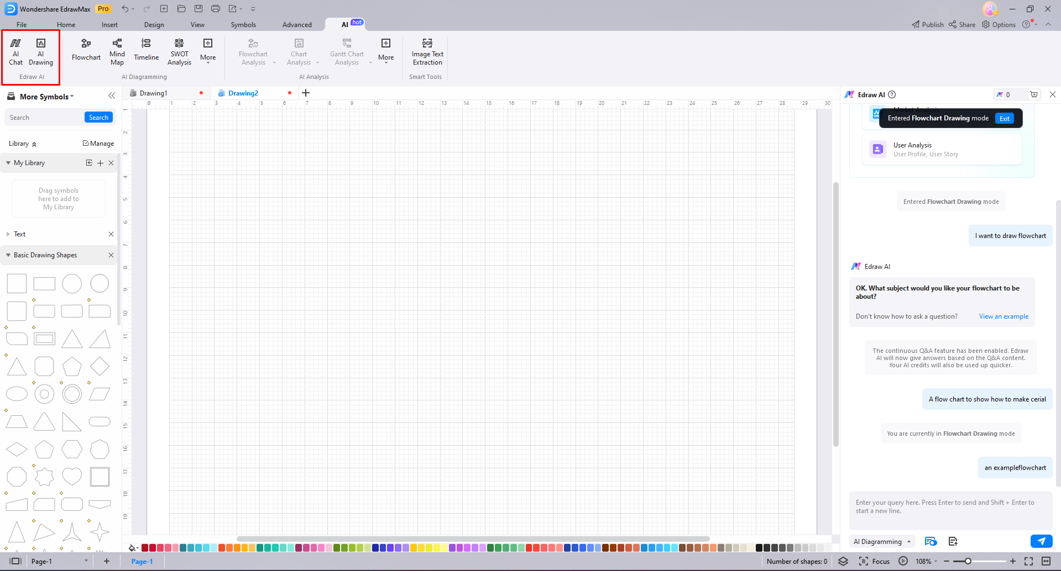Click the Share button
The height and width of the screenshot is (571, 1061).
point(962,24)
